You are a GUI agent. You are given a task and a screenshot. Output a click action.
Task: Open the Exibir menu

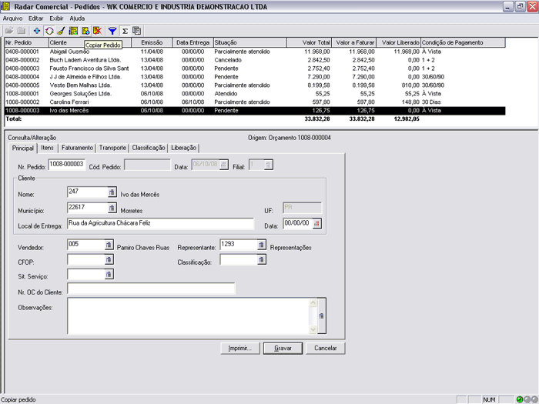[56, 17]
